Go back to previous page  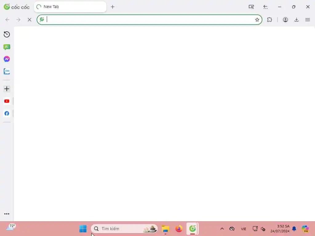(x=7, y=20)
